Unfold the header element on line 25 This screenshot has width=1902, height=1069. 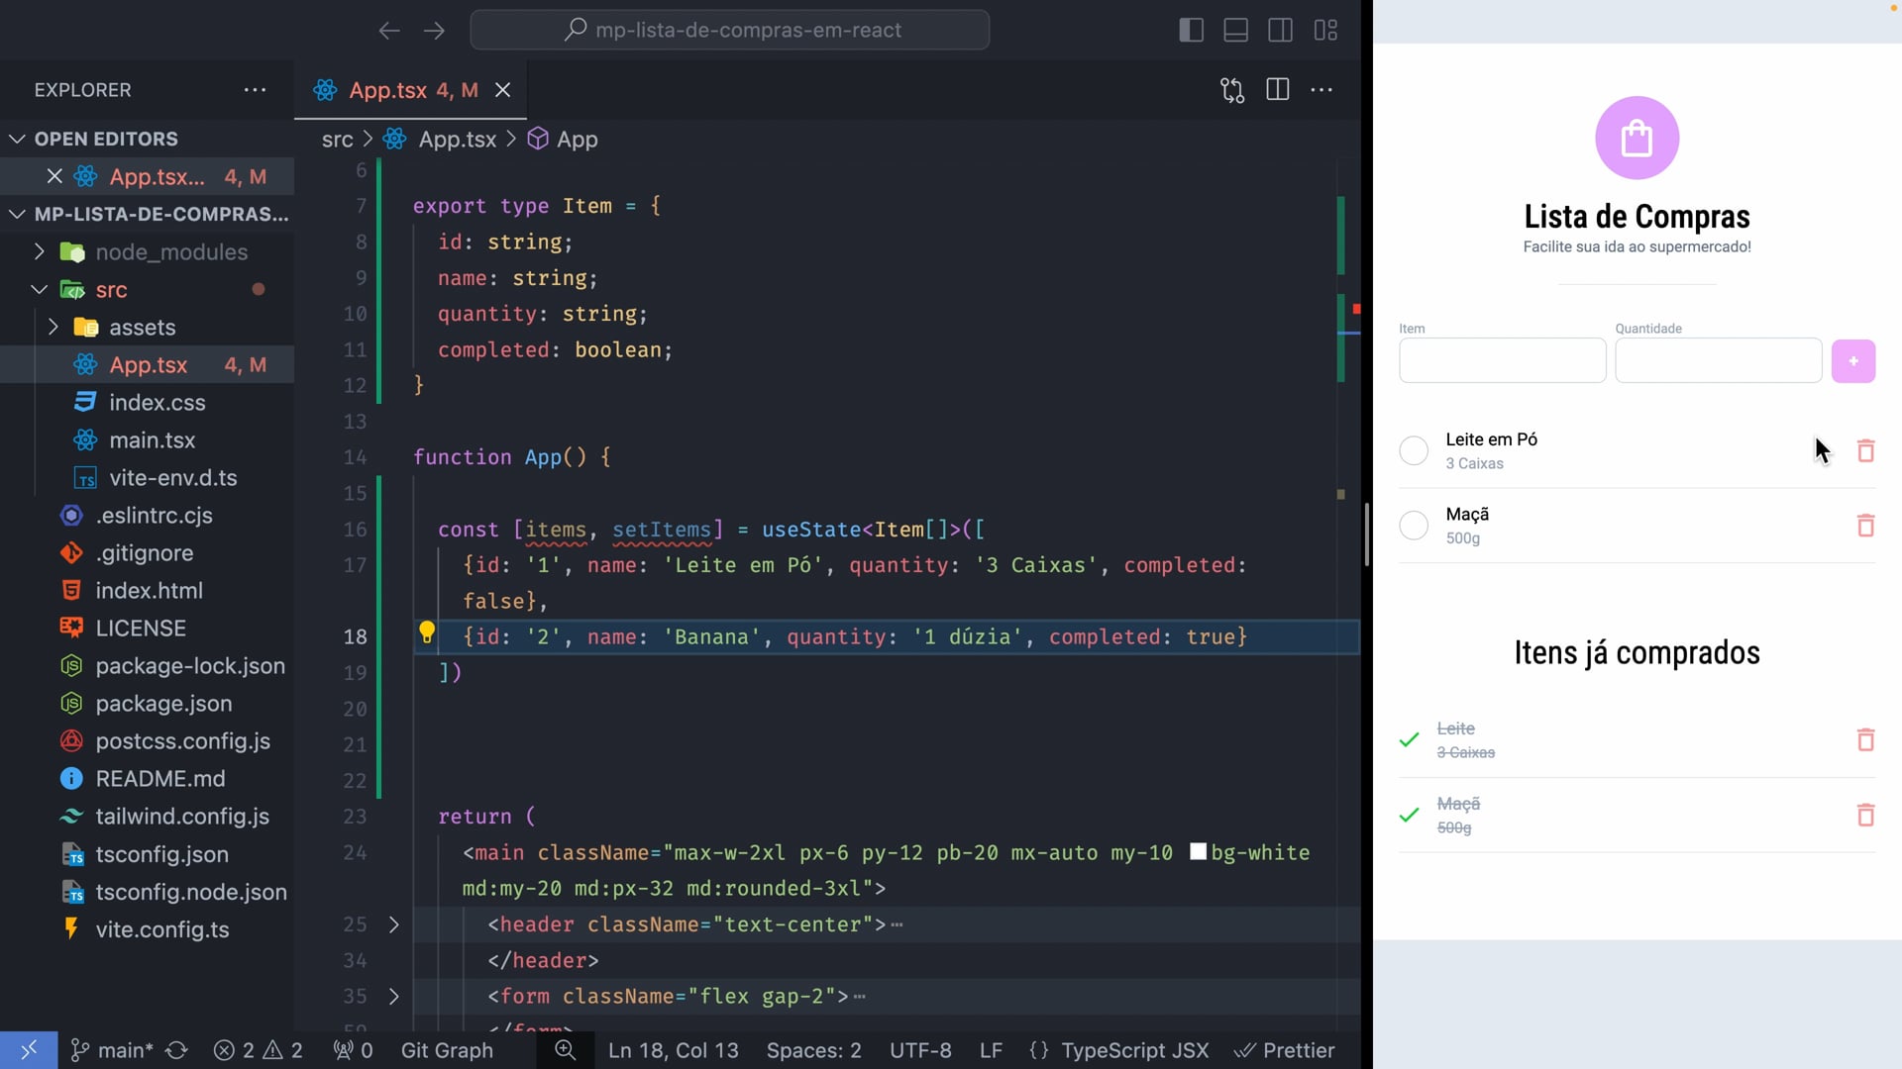(x=393, y=923)
